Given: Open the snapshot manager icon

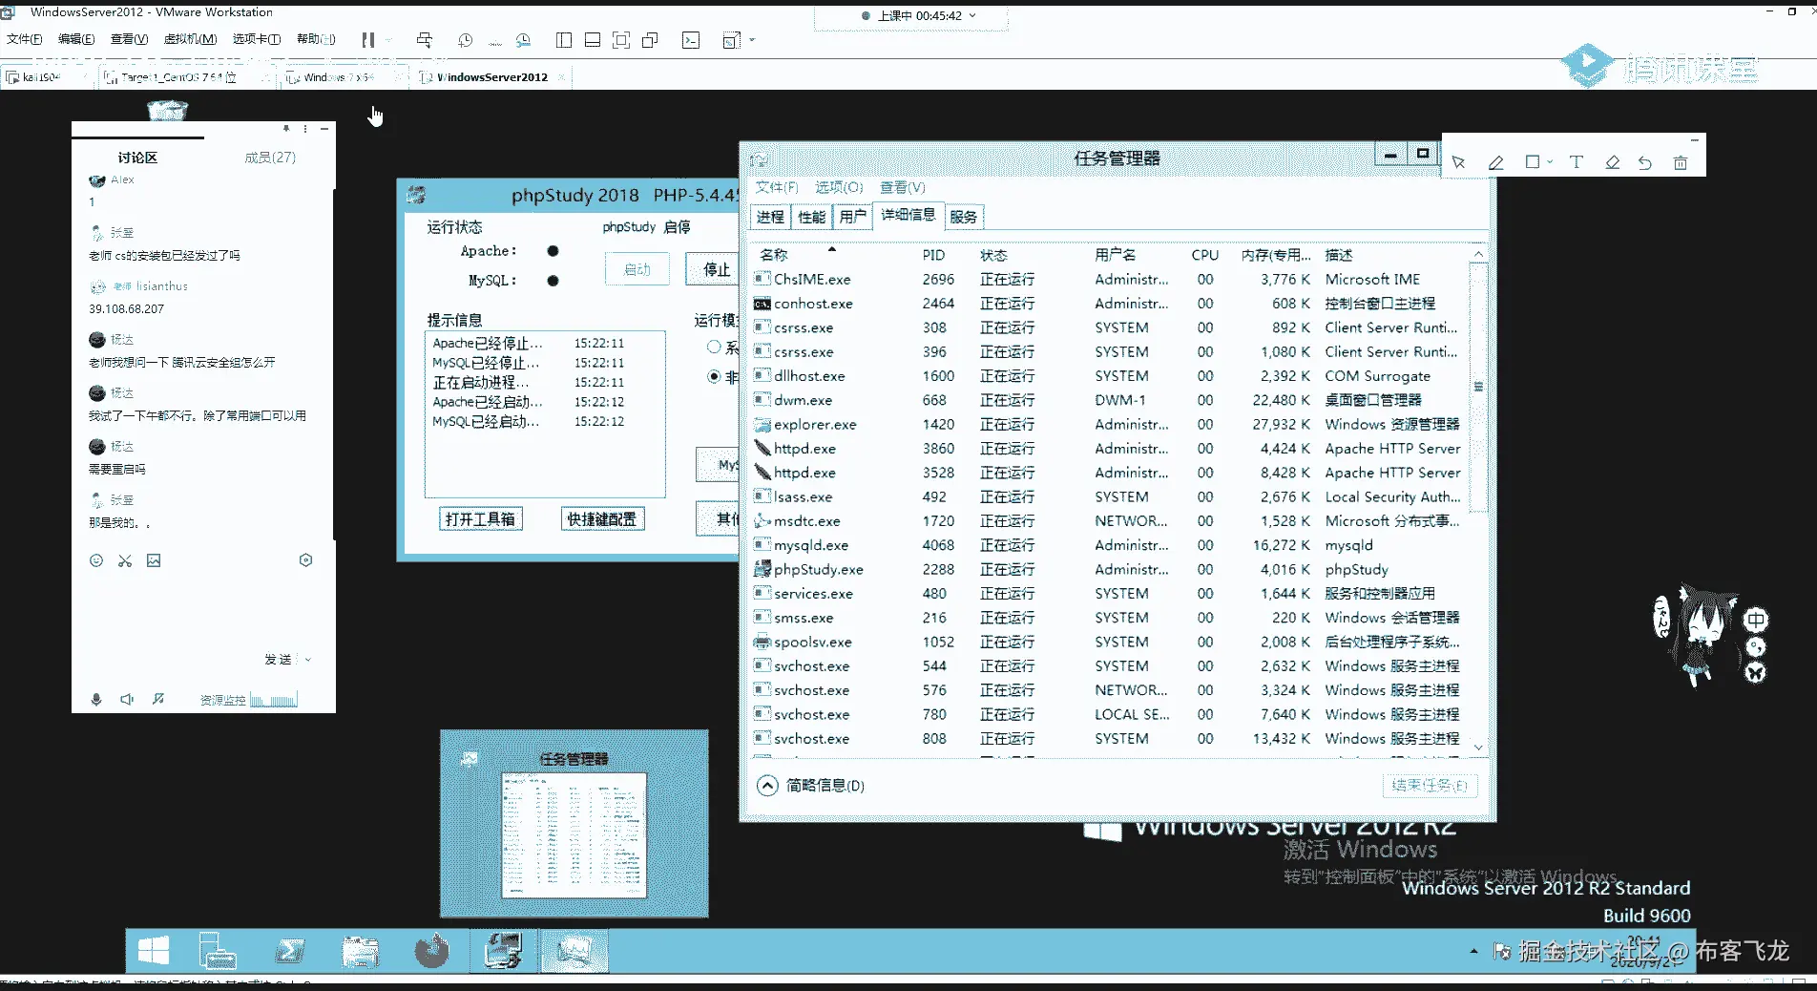Looking at the screenshot, I should (x=523, y=40).
